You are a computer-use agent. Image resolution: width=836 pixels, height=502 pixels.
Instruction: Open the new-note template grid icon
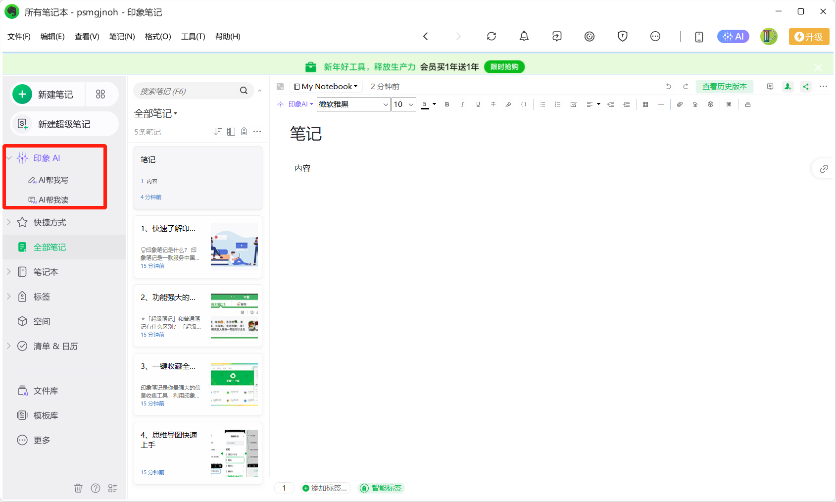tap(100, 94)
